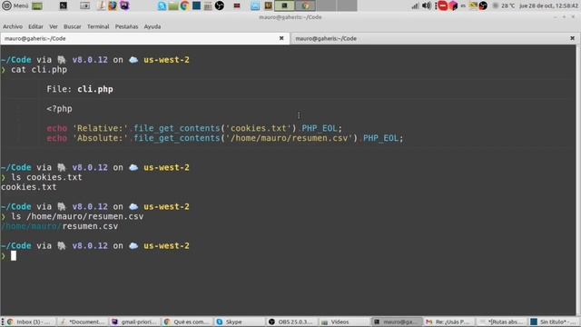The width and height of the screenshot is (581, 327).
Task: Open the volume speaker tray icon
Action: 427,5
